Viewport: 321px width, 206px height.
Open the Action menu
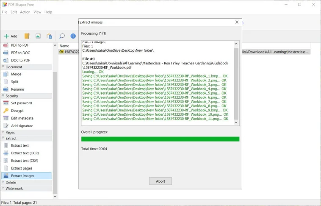click(x=25, y=12)
